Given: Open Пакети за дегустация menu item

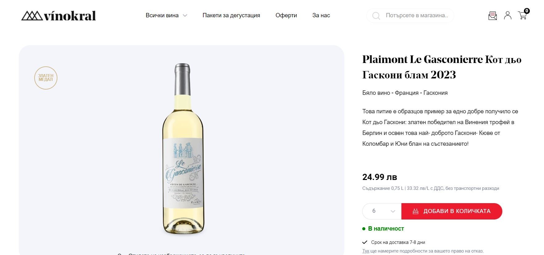Looking at the screenshot, I should point(231,15).
